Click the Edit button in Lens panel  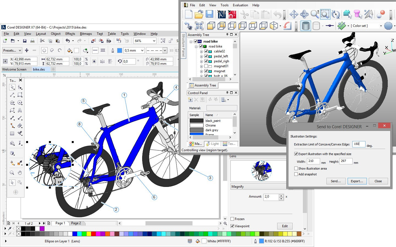(285, 226)
